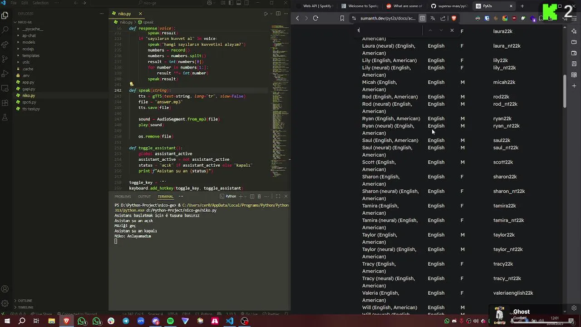Open the translate page icon in address bar
Viewport: 581px width, 327px height.
pyautogui.click(x=433, y=18)
